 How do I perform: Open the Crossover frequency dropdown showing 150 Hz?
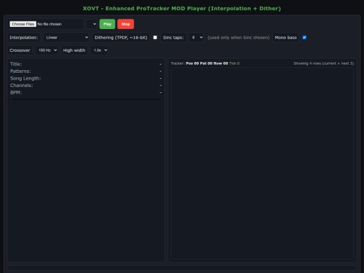pos(47,50)
